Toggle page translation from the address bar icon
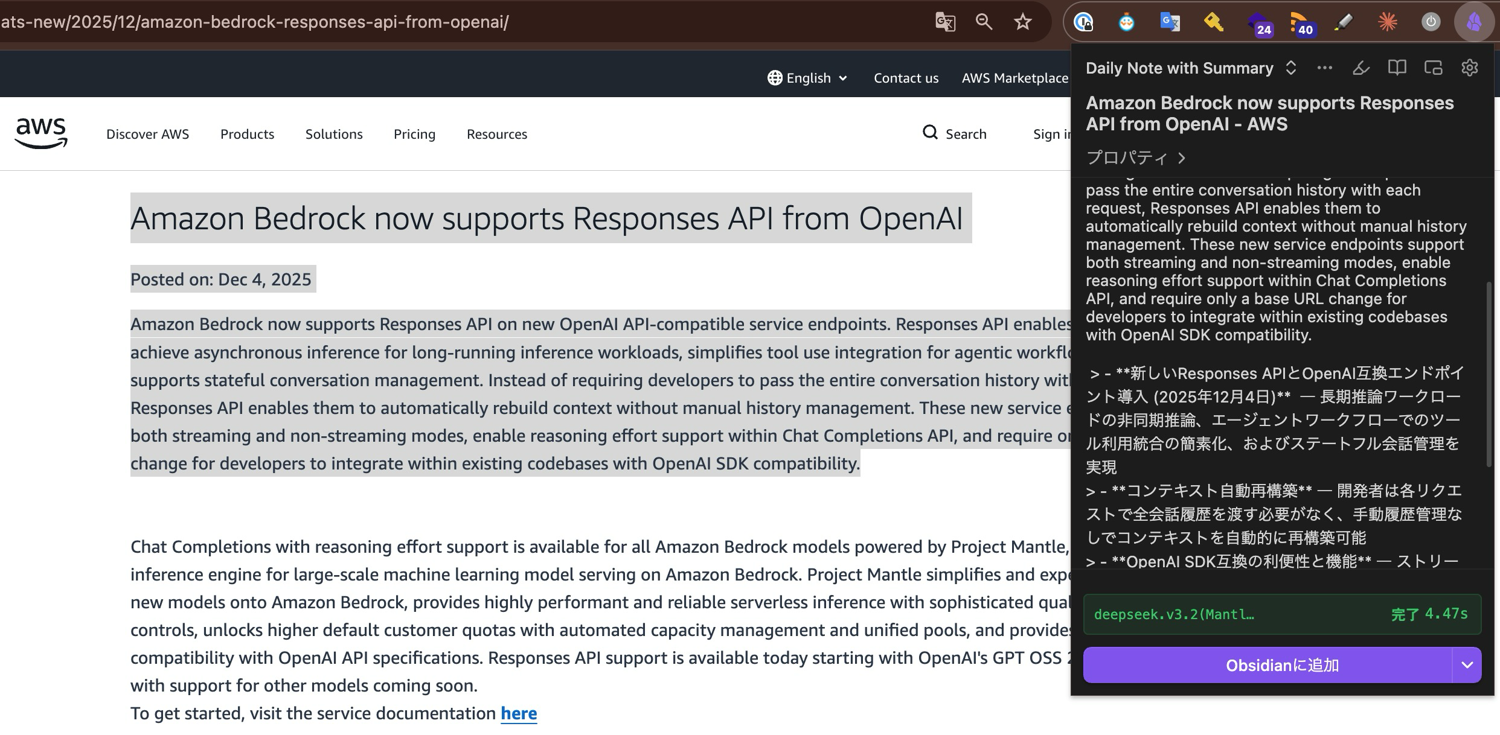Image resolution: width=1500 pixels, height=735 pixels. point(946,22)
